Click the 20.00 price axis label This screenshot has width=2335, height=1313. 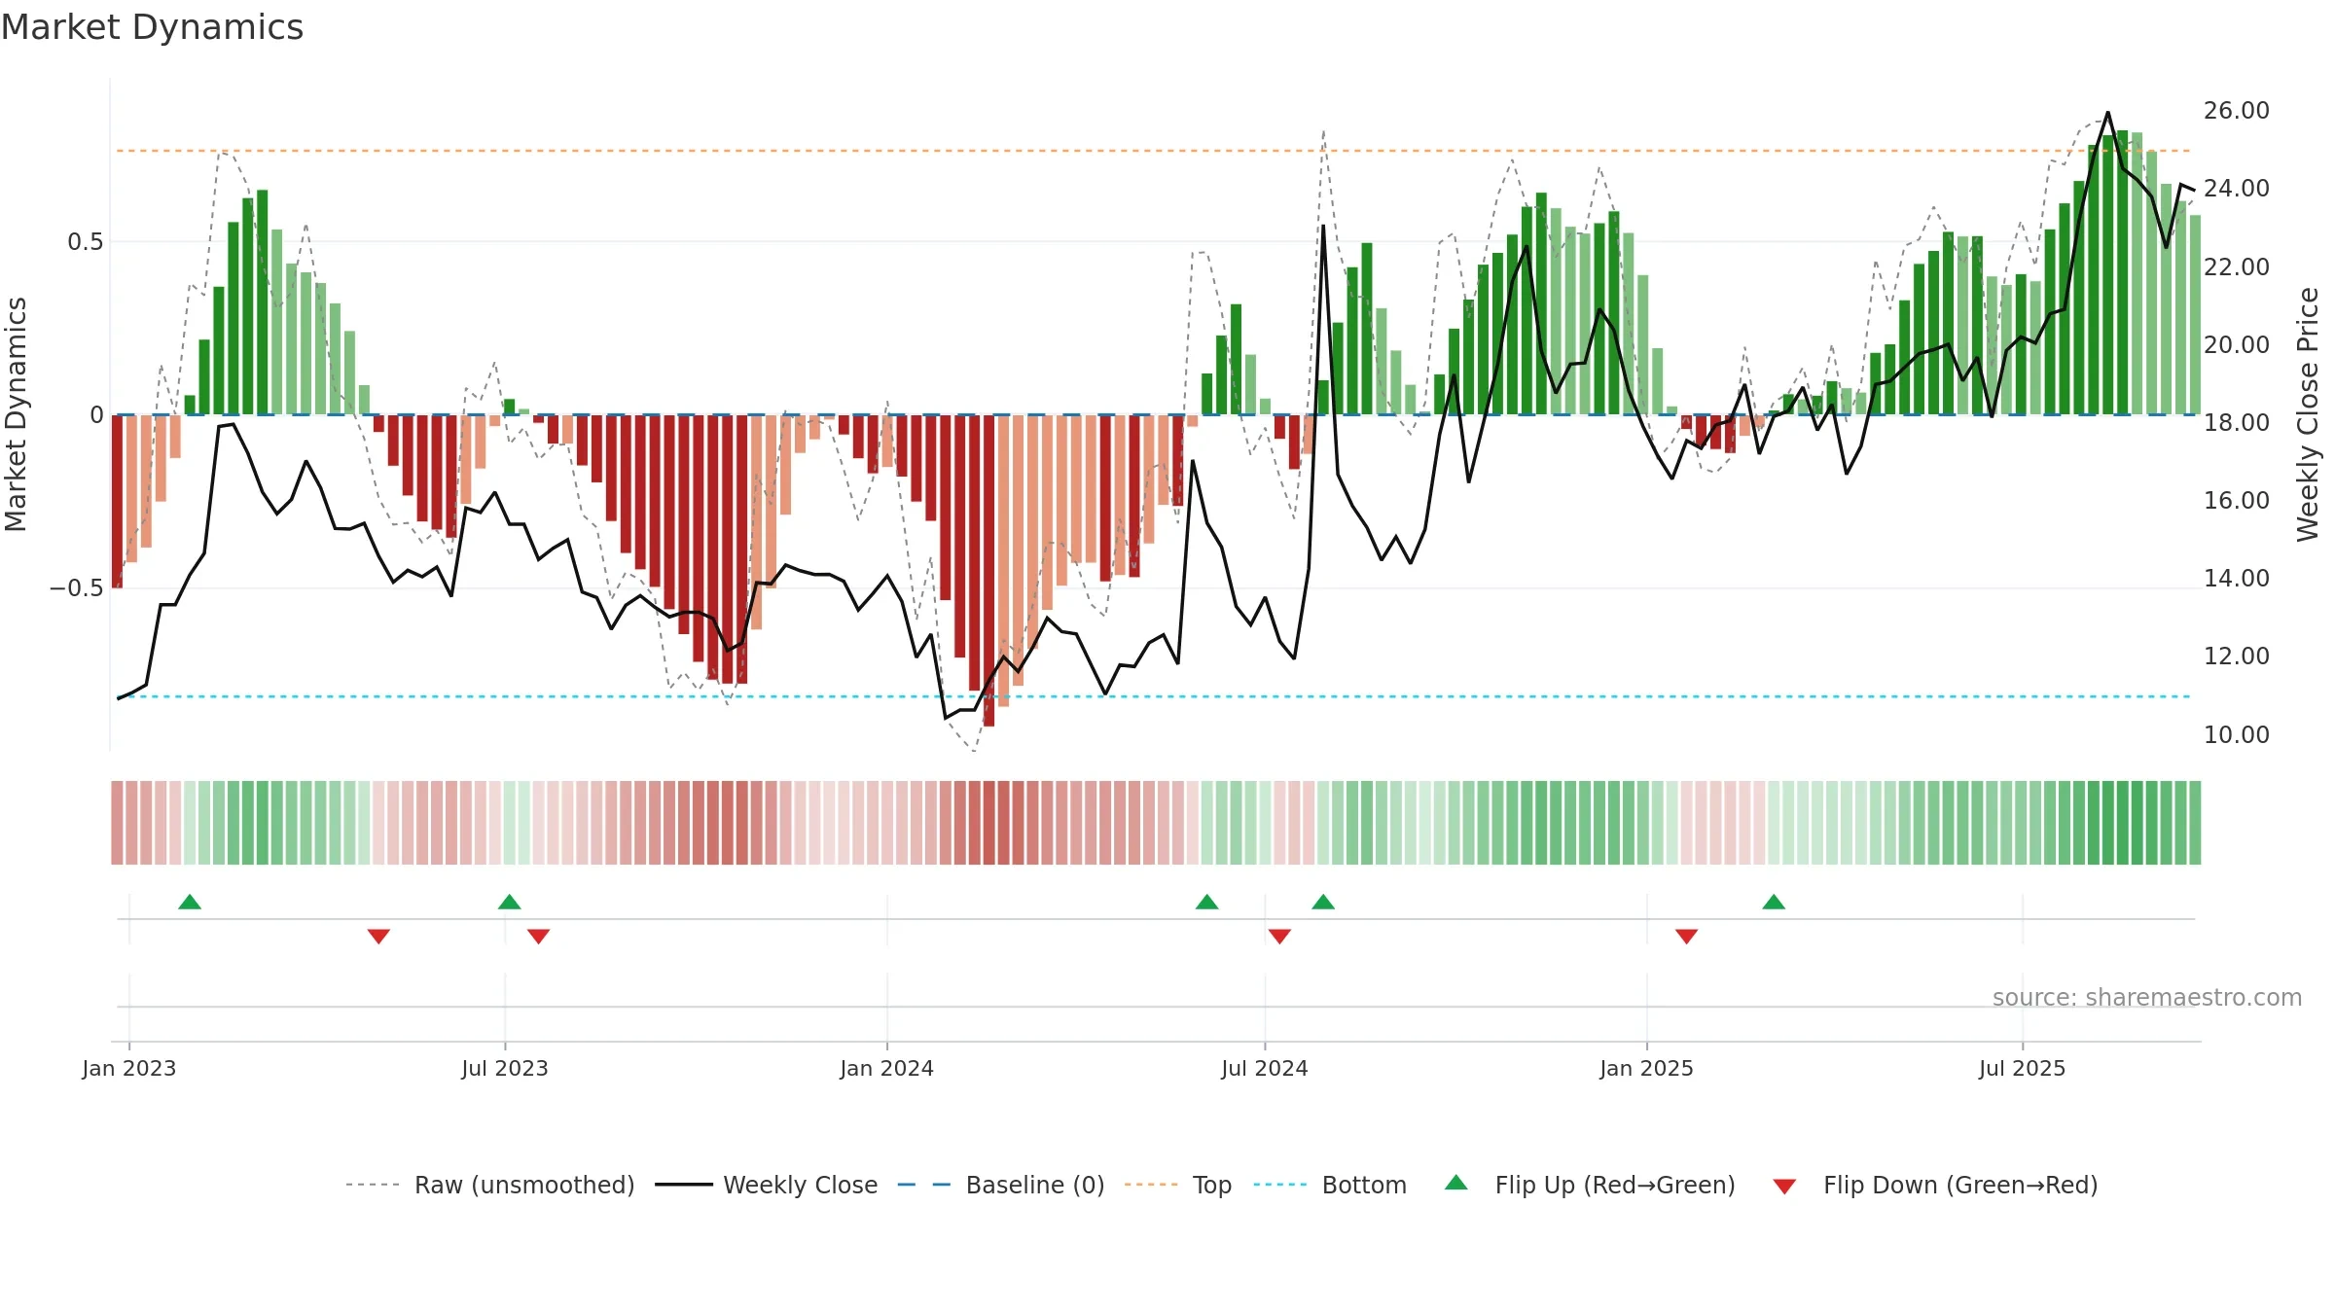[2237, 344]
